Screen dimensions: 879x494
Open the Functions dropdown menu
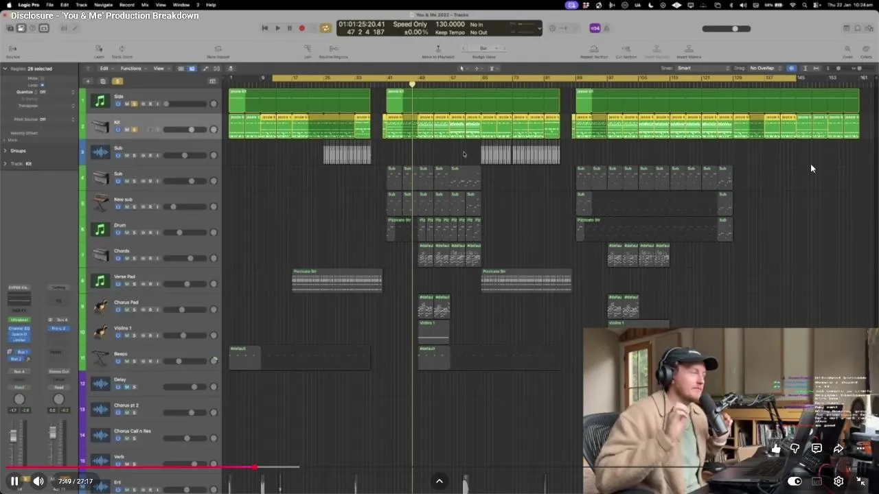[133, 69]
